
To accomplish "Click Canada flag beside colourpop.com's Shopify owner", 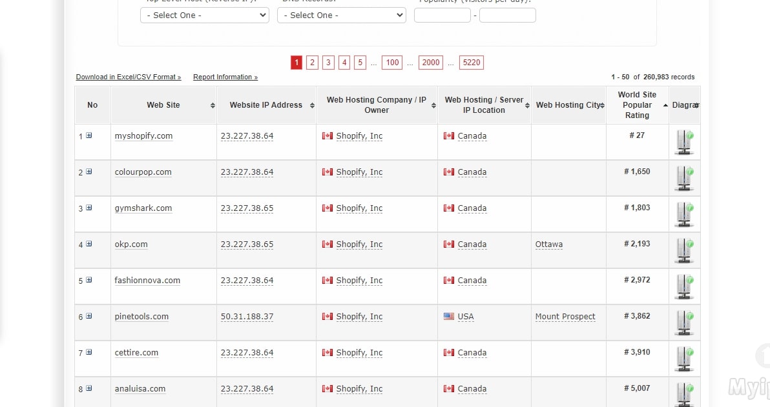I will pyautogui.click(x=328, y=172).
